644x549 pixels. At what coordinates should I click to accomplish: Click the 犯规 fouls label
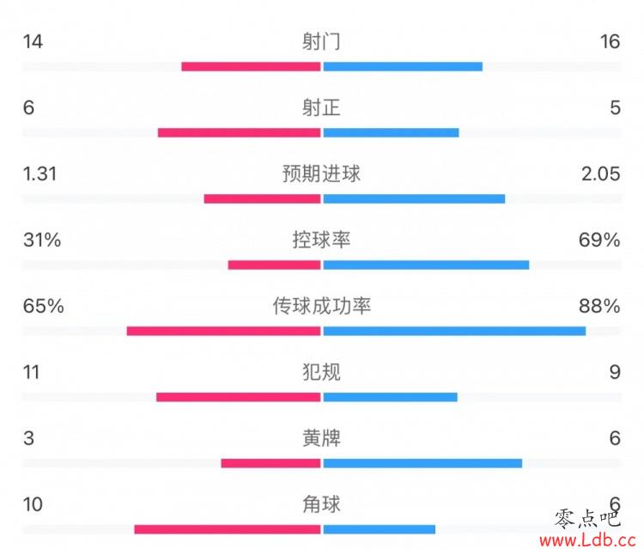click(x=321, y=372)
